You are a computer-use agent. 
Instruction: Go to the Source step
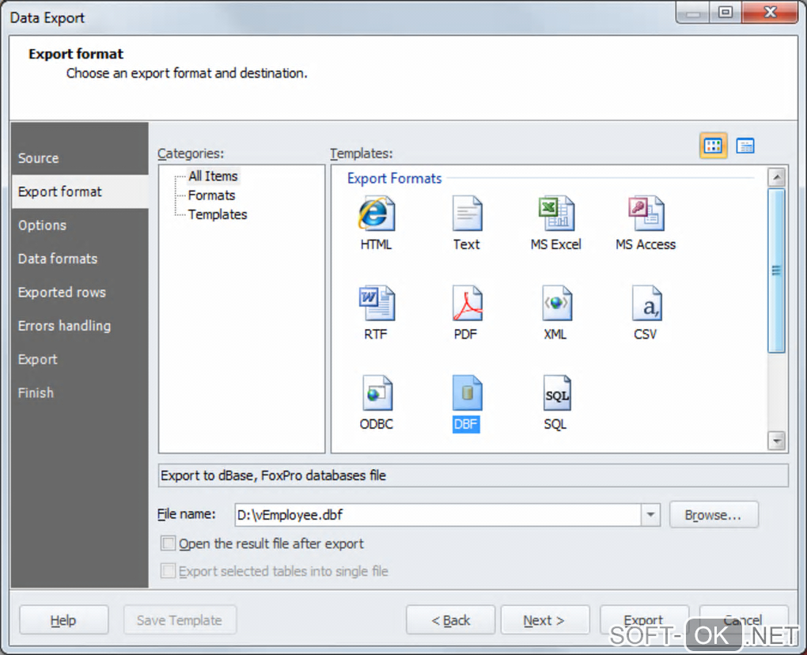point(79,158)
